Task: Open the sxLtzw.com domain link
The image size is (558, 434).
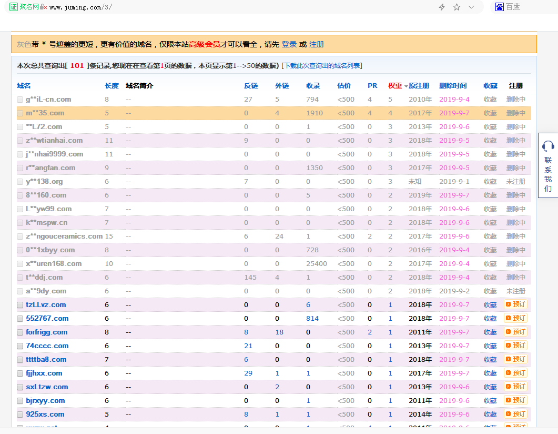Action: (x=47, y=387)
